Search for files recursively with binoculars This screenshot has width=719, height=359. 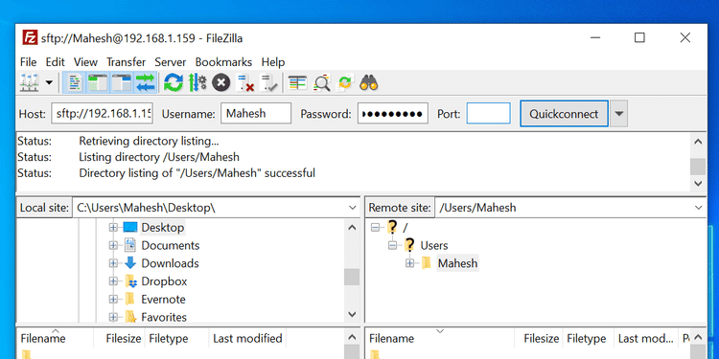coord(369,83)
